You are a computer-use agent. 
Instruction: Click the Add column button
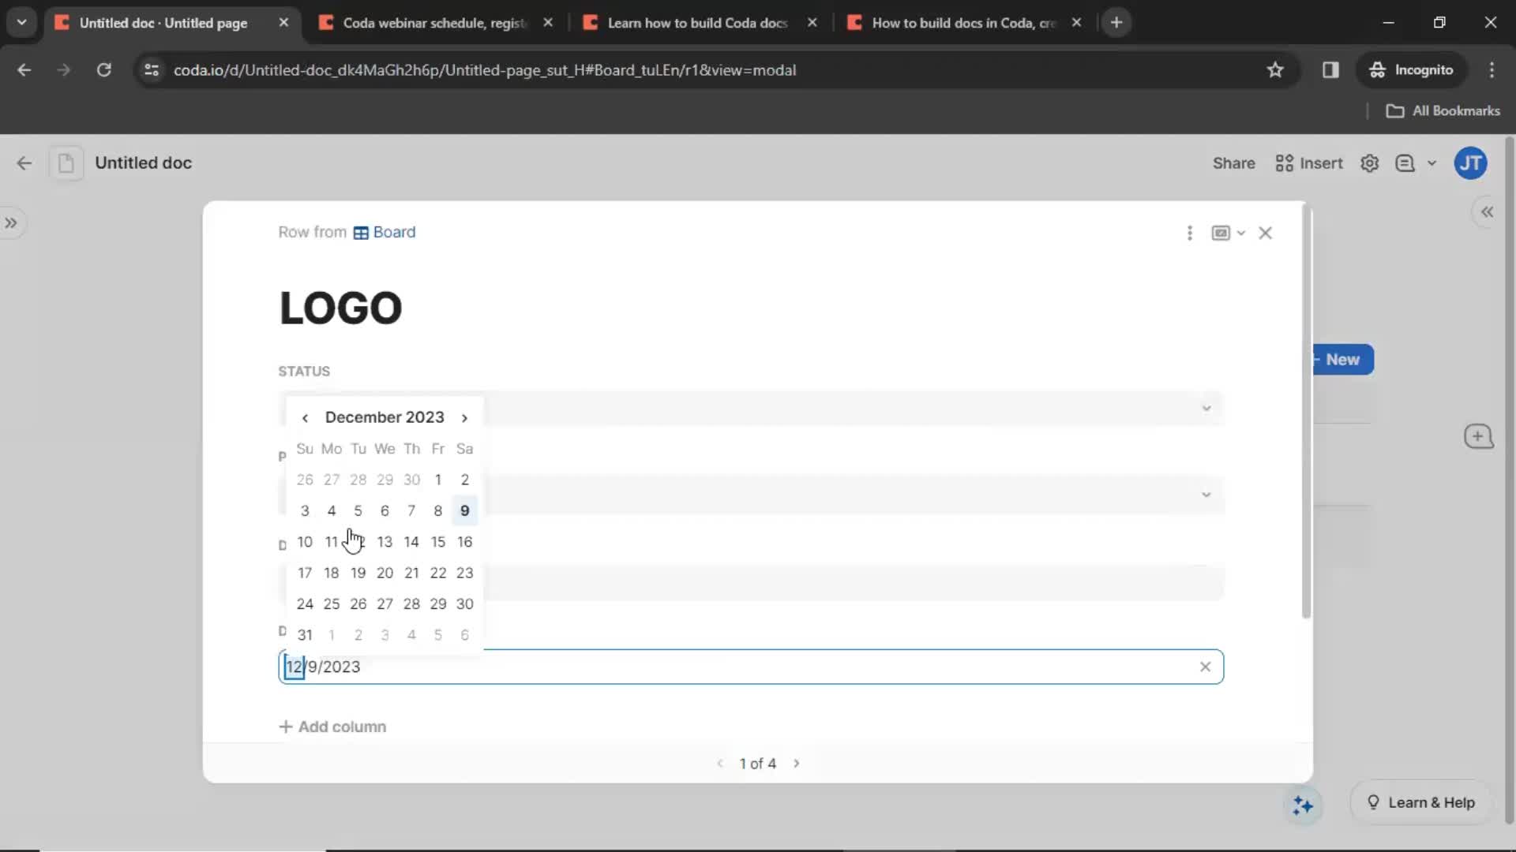(332, 726)
